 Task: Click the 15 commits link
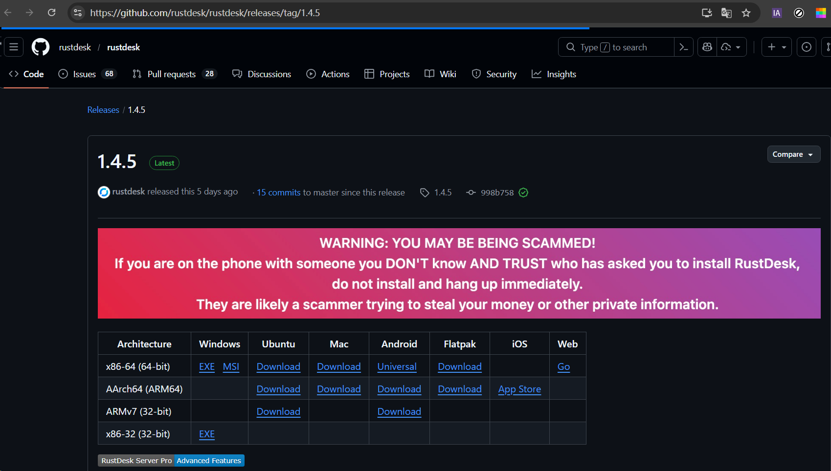click(279, 193)
